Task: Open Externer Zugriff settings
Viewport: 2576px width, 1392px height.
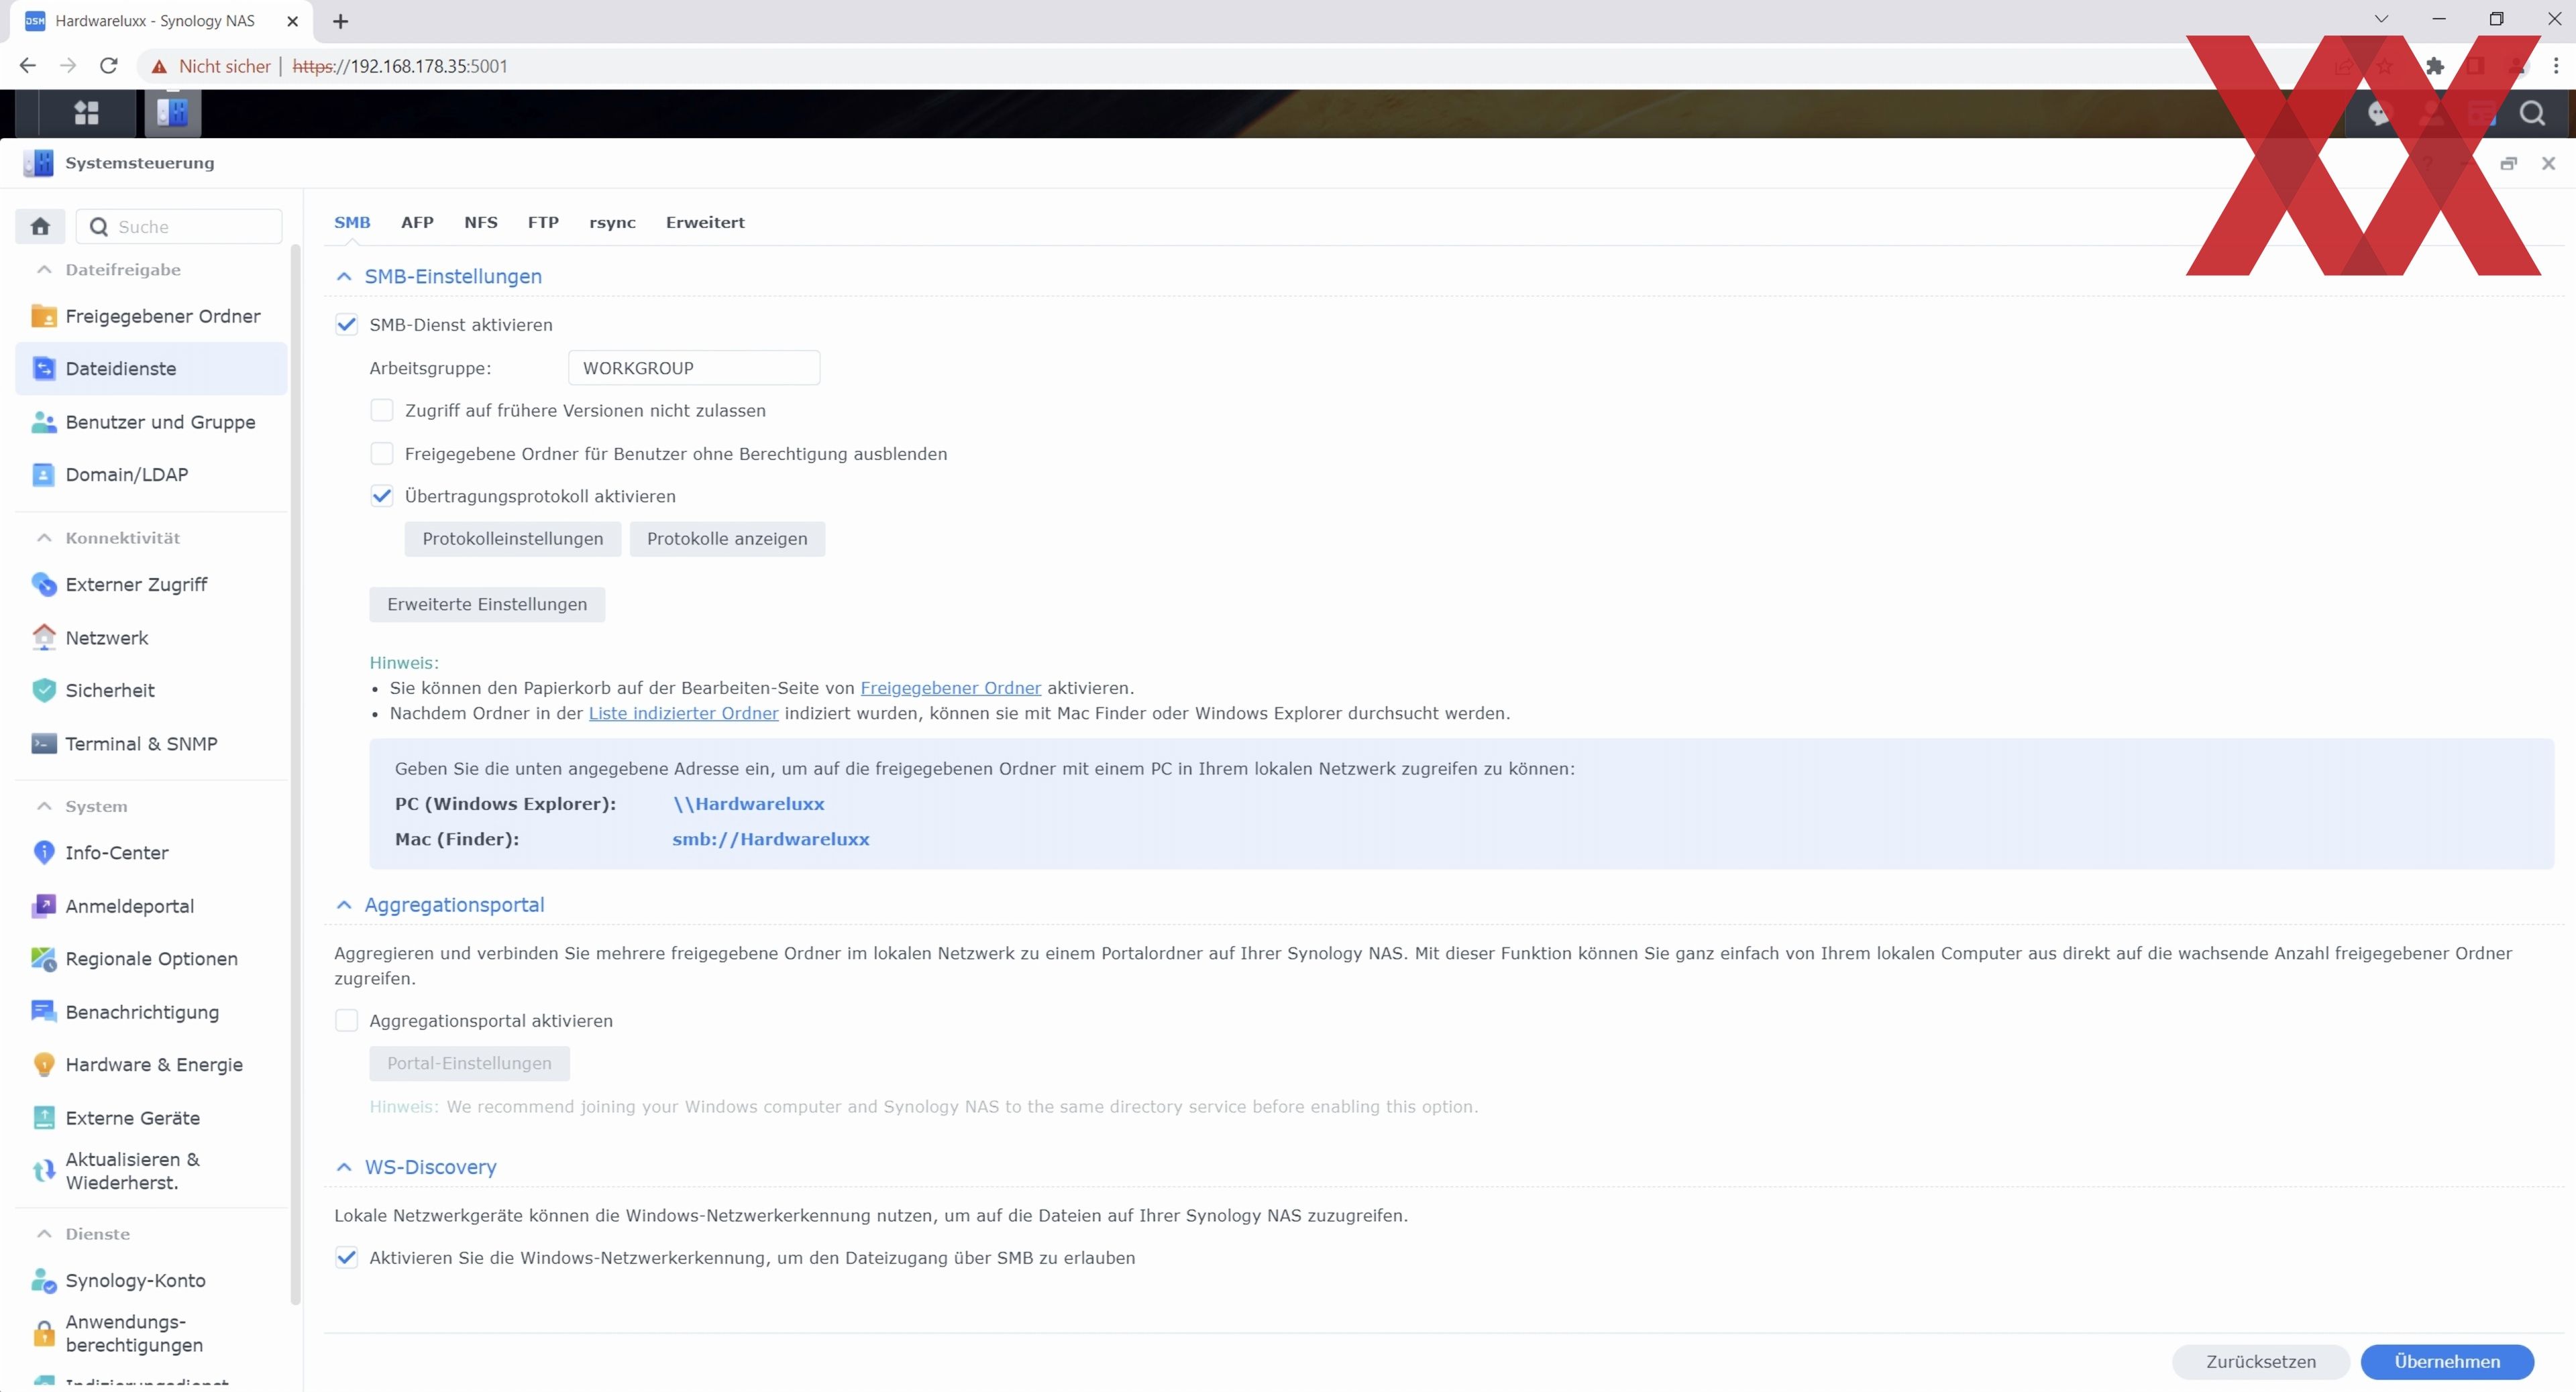Action: pos(151,585)
